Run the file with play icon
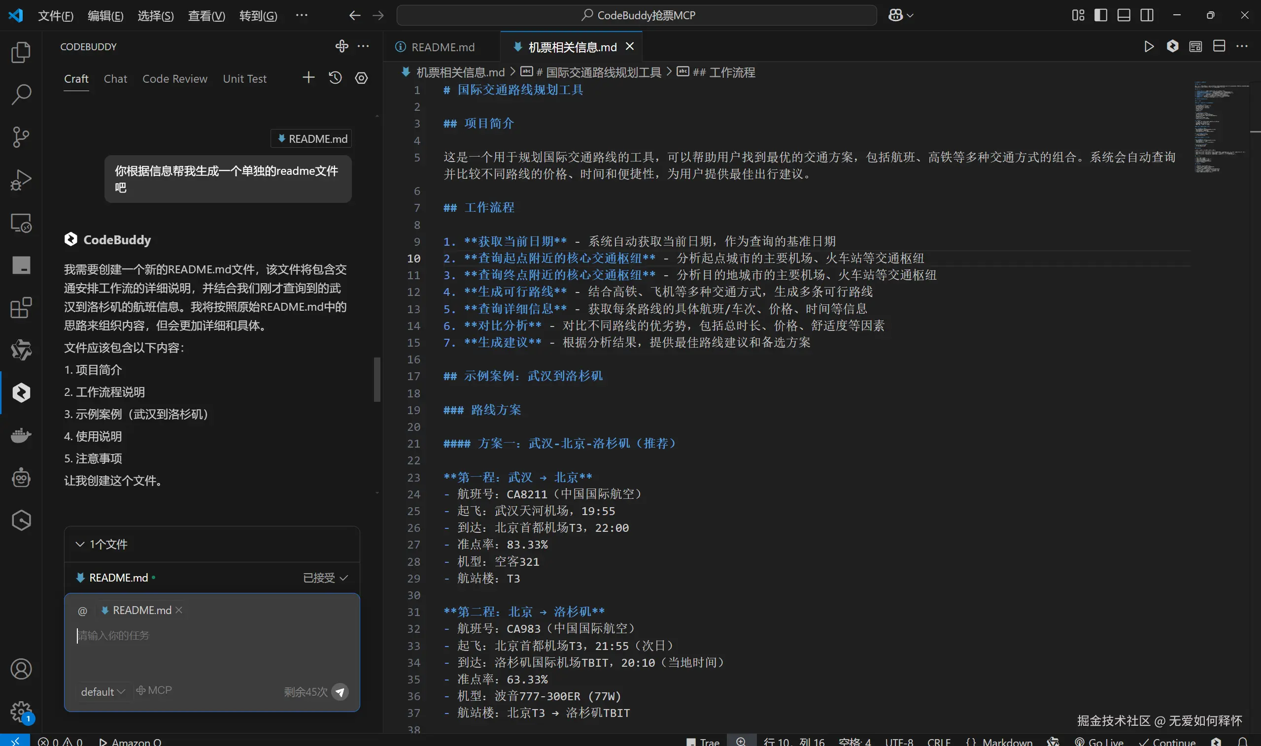 tap(1149, 47)
